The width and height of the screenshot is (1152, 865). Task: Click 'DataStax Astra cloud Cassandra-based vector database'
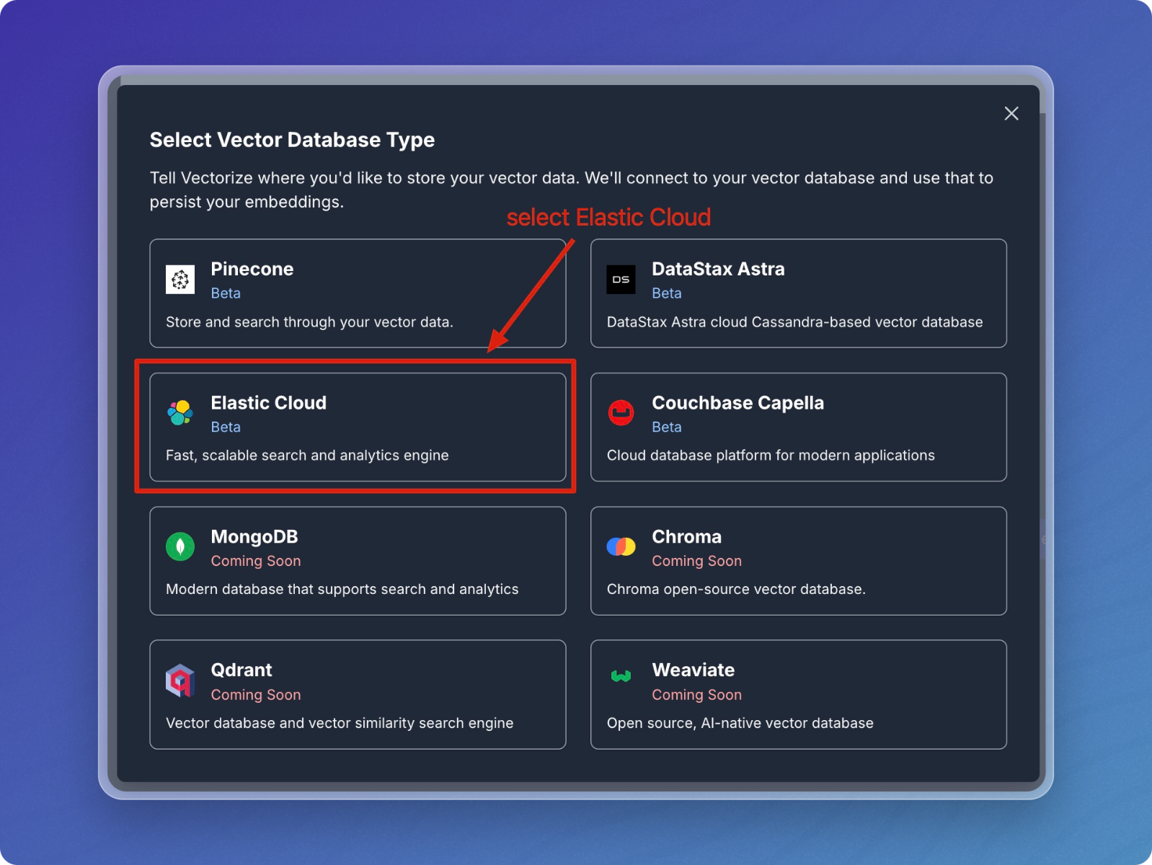[x=794, y=322]
